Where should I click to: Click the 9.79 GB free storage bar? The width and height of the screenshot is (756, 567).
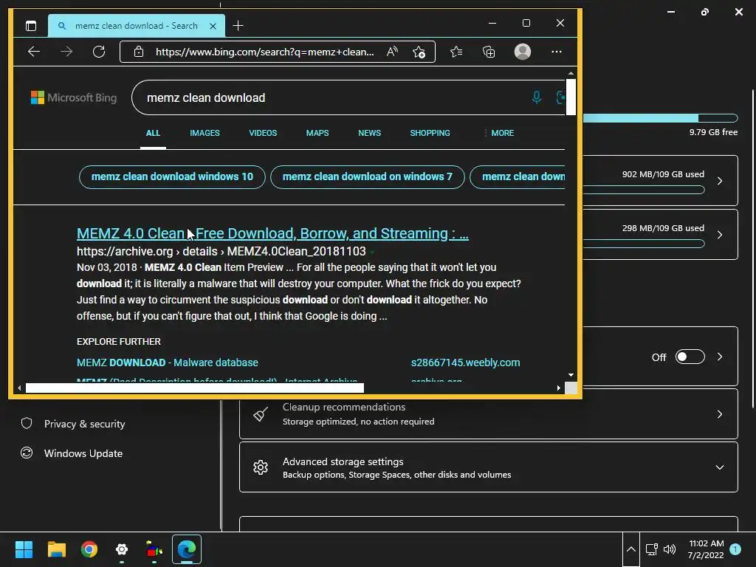tap(660, 118)
